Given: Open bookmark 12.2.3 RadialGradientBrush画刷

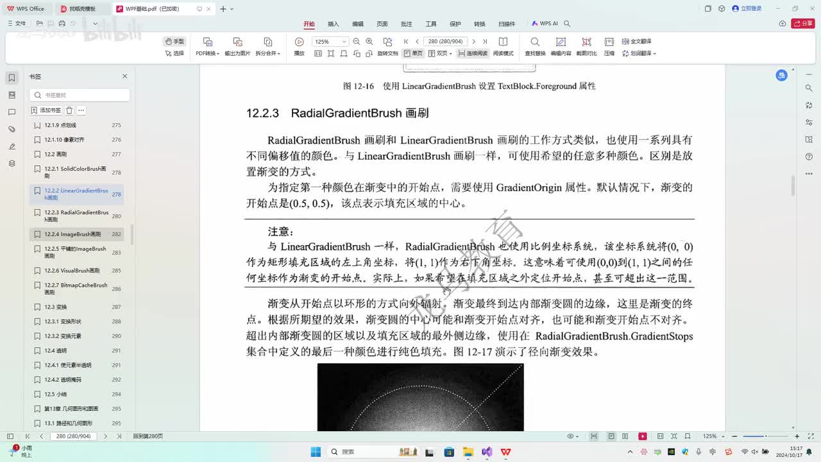Looking at the screenshot, I should (76, 216).
